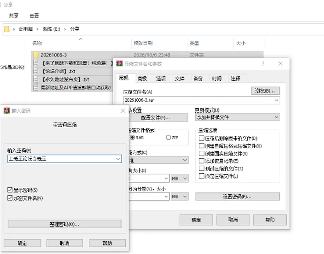Choose the ZIP archive format radio button

click(x=168, y=137)
